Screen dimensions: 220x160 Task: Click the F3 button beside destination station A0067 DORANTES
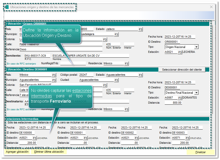click(180, 98)
